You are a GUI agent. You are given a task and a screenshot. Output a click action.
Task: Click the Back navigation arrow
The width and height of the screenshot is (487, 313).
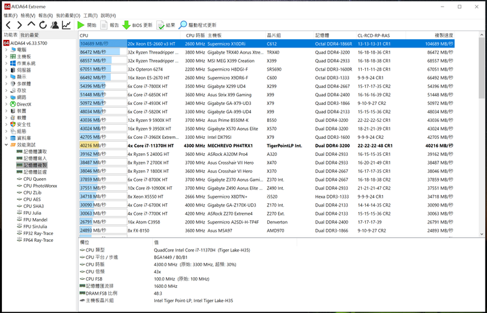coord(8,25)
